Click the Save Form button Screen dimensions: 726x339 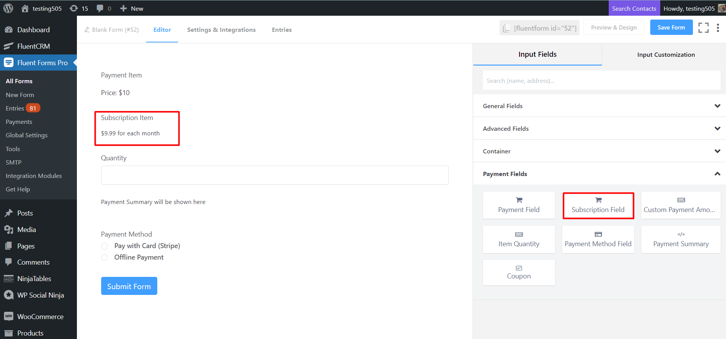[x=671, y=28]
